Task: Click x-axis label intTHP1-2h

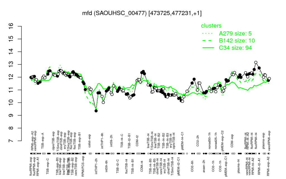Action: tap(96, 166)
